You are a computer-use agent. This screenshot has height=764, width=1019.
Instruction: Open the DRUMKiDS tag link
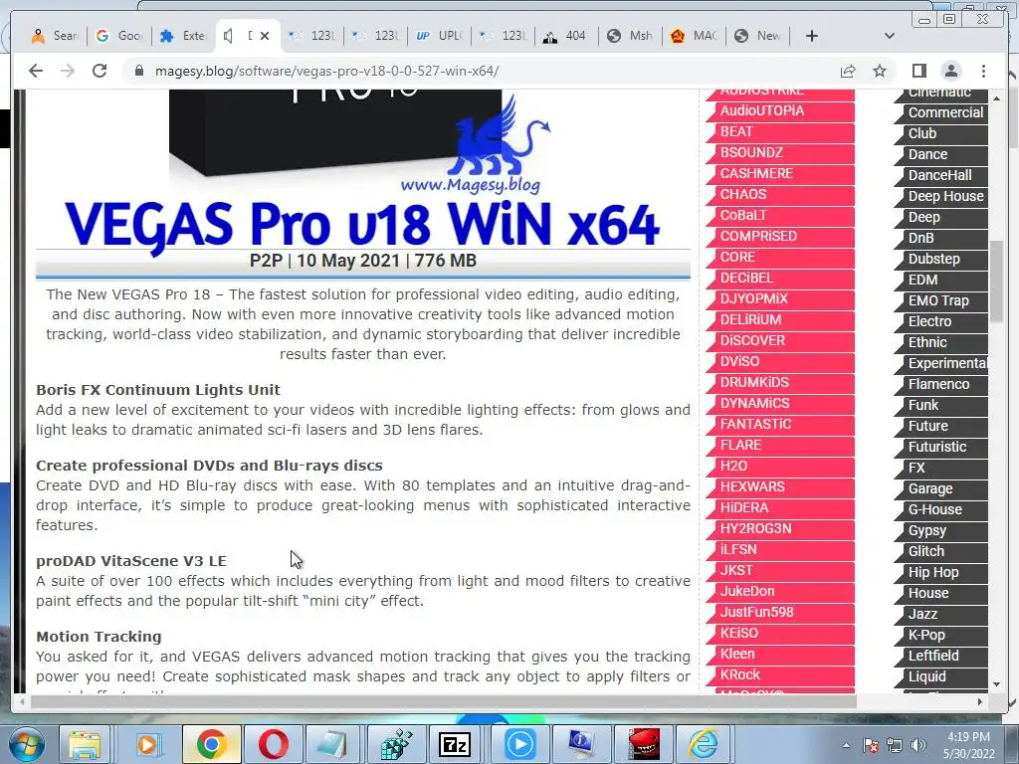click(x=780, y=383)
